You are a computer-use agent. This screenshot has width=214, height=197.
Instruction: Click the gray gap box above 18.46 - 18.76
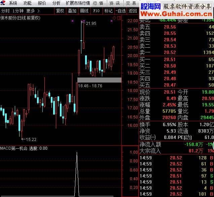click(99, 80)
